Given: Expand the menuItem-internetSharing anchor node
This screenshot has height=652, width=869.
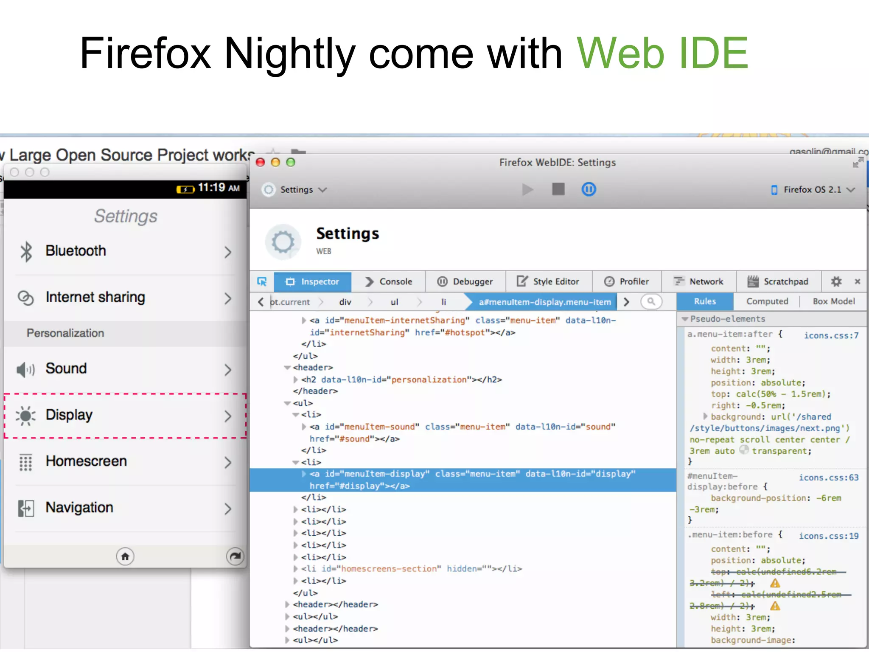Looking at the screenshot, I should coord(304,320).
